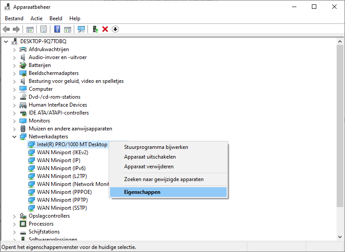Select Stuurprogramma bijwerken in context menu
Screen dimensions: 345x252
156,147
